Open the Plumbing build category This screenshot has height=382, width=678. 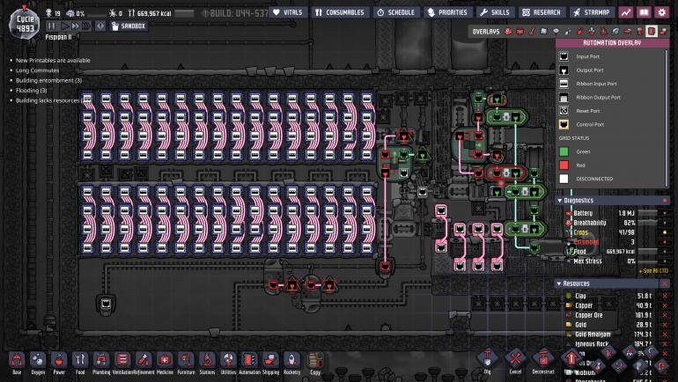click(x=101, y=362)
